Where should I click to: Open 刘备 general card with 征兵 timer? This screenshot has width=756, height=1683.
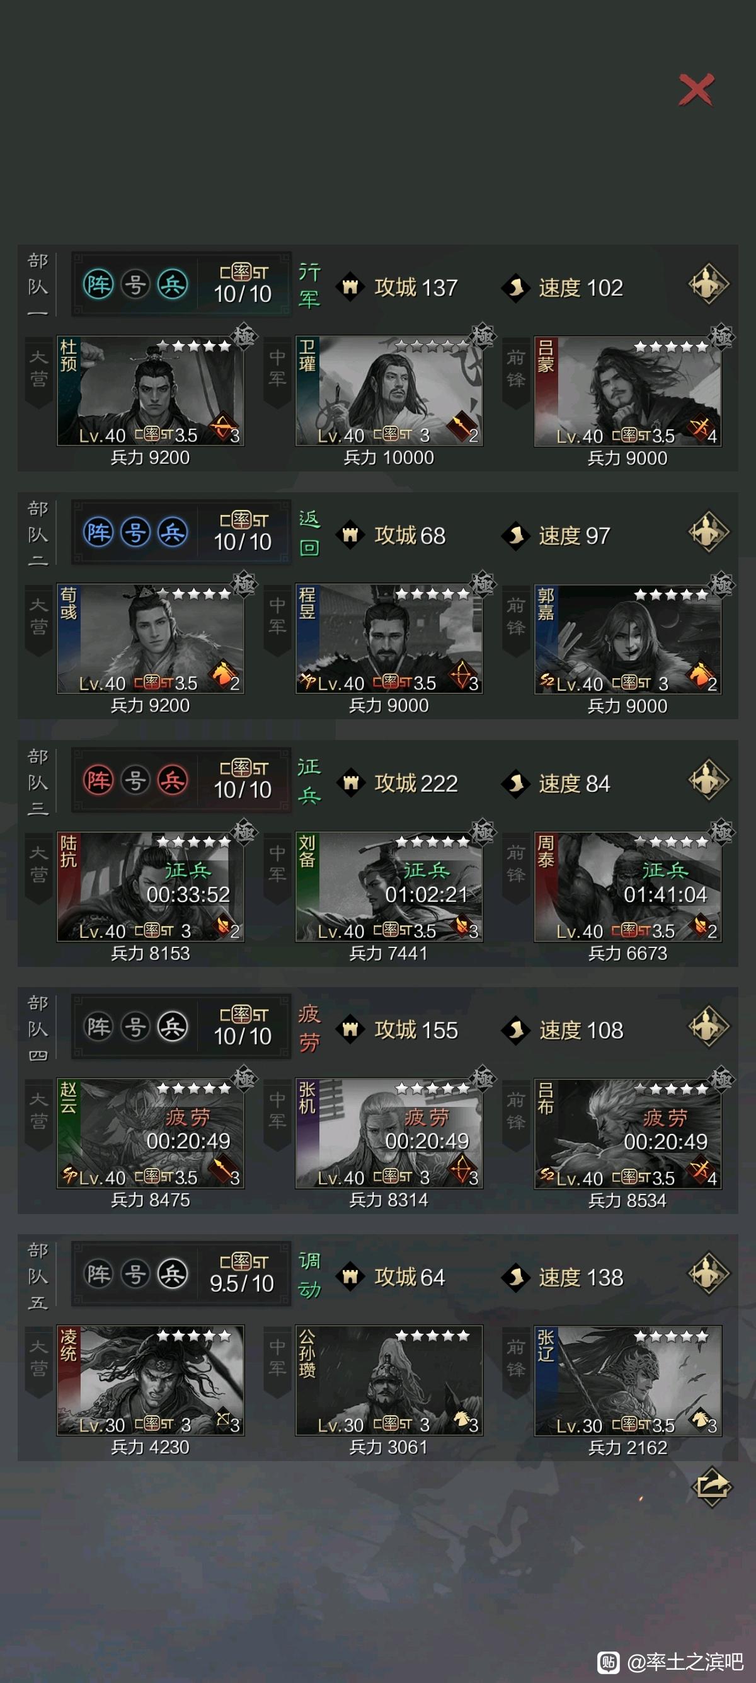click(x=389, y=886)
